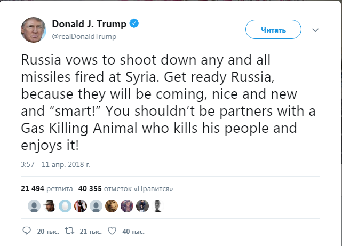342x246 pixels.
Task: Open Donald J. Trump's profile picture
Action: (x=33, y=30)
